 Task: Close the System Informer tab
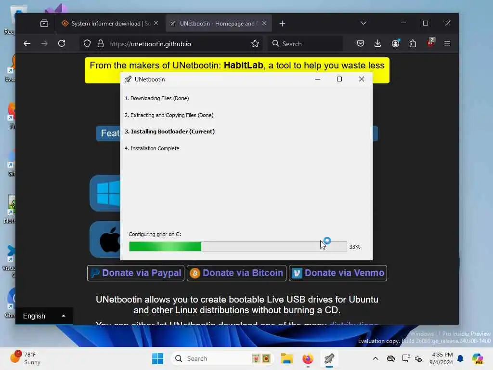point(156,23)
